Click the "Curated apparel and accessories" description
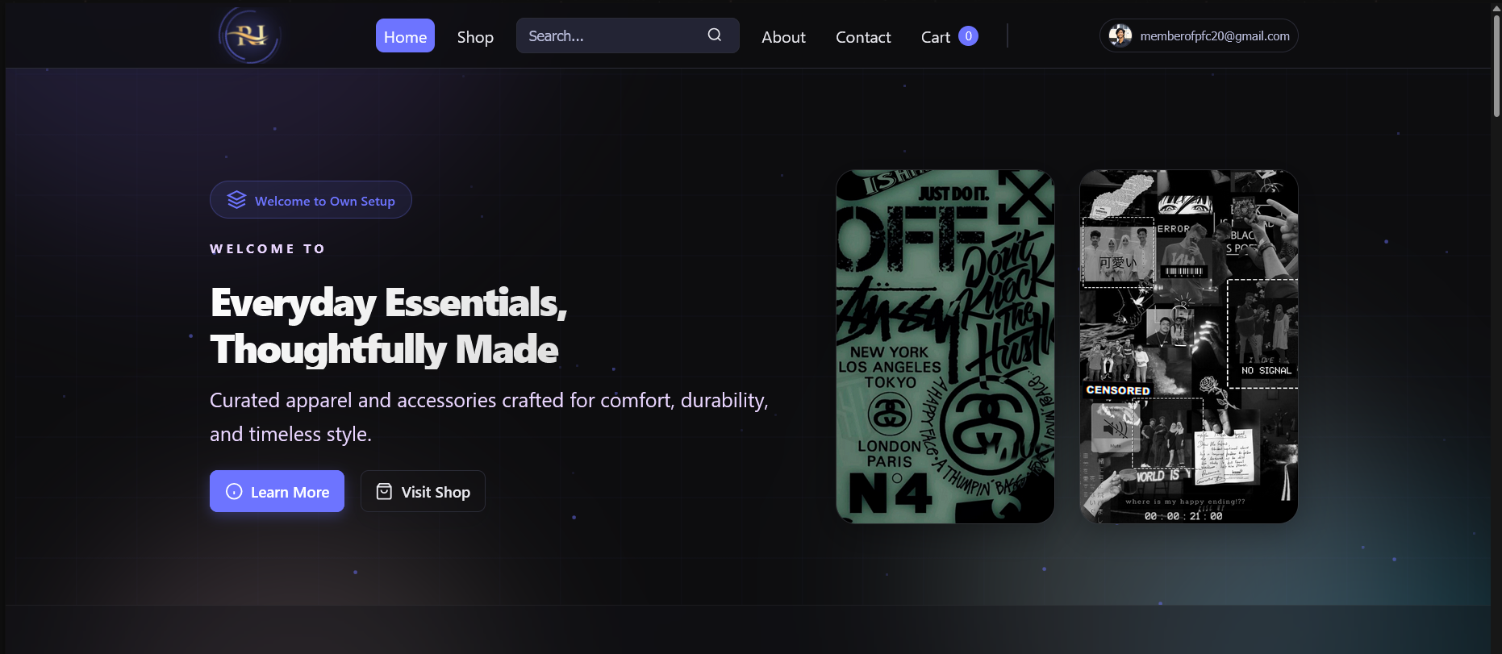1502x654 pixels. click(489, 417)
